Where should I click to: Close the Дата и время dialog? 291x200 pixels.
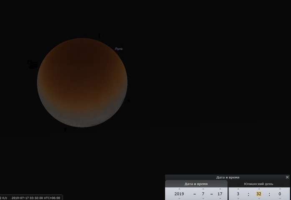[287, 177]
